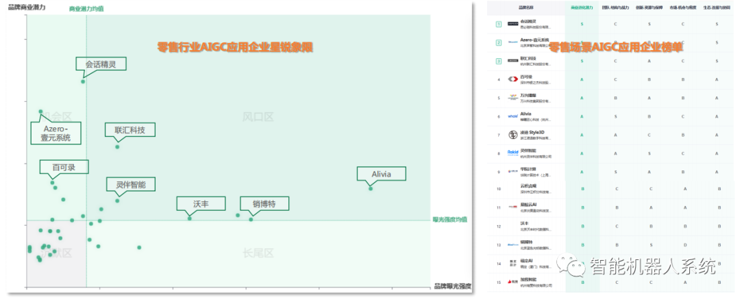
Task: Click the green A grade in the 百可录 row
Action: tap(582, 79)
